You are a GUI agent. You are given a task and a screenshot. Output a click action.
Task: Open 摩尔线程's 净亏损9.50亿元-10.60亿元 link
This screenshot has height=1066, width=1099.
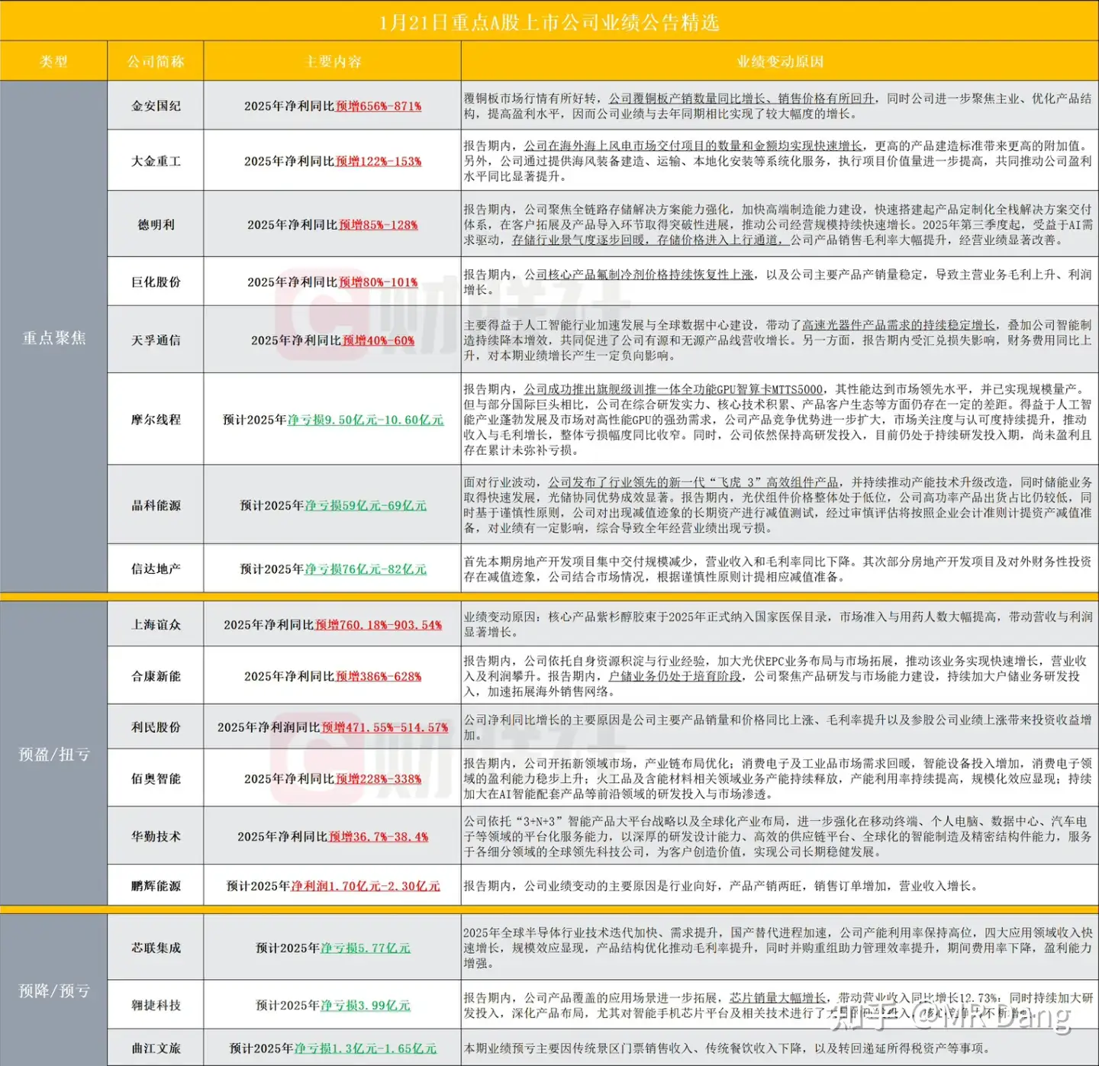pyautogui.click(x=365, y=420)
